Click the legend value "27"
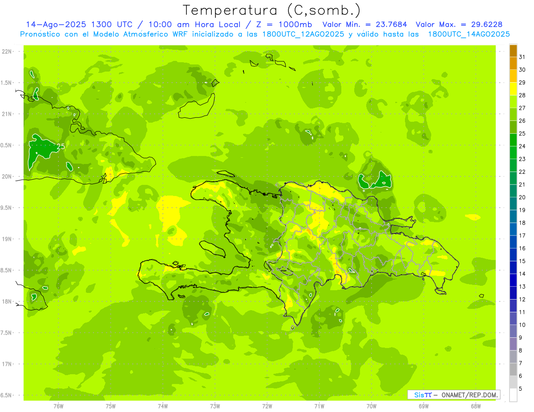534x412 pixels. (522, 108)
